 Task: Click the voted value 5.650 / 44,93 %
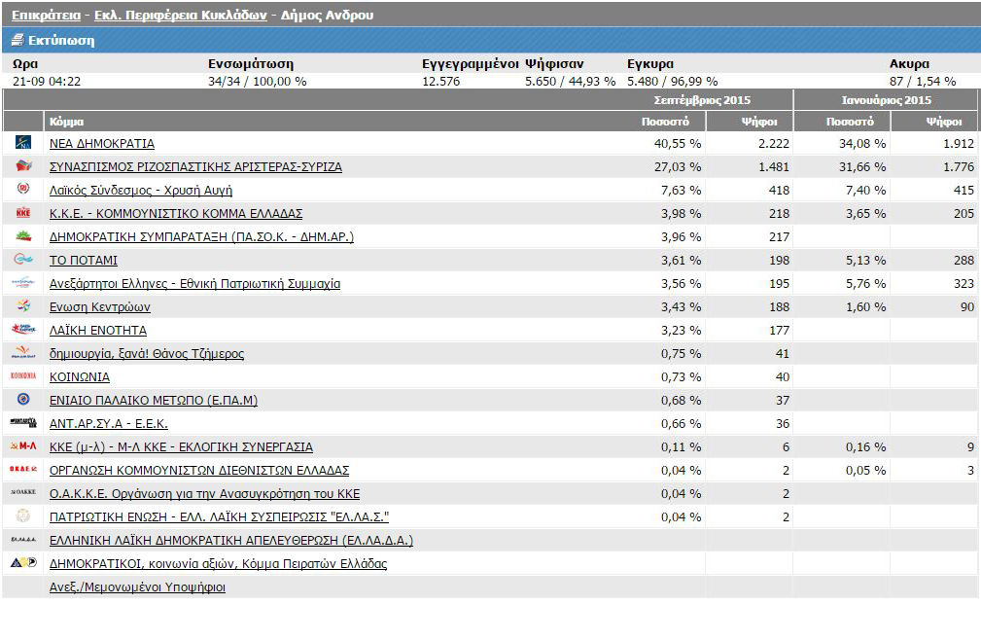coord(570,82)
